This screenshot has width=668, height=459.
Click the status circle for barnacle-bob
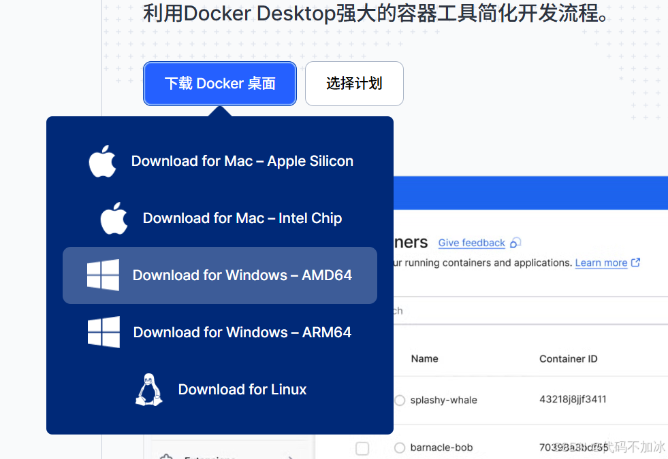pyautogui.click(x=400, y=447)
